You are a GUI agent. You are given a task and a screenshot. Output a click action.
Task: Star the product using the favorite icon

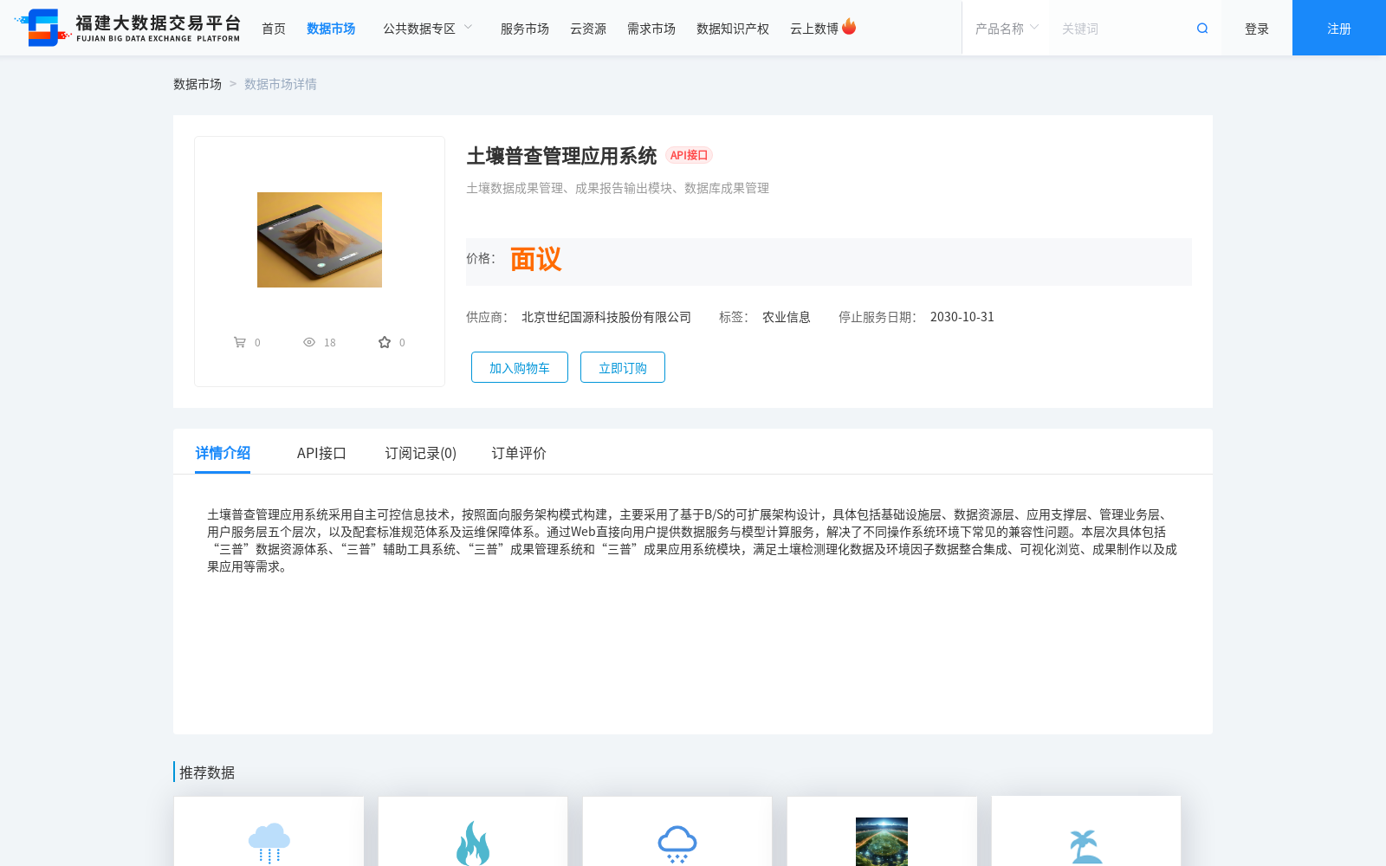(x=384, y=341)
